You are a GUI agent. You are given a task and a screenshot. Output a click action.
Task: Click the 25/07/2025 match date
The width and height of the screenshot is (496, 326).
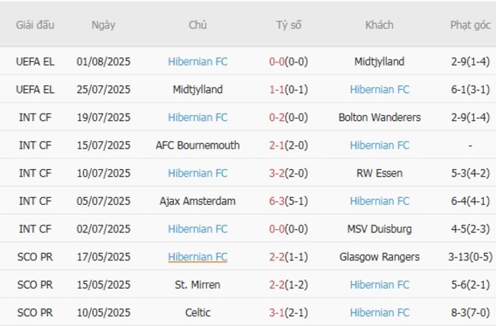(103, 89)
